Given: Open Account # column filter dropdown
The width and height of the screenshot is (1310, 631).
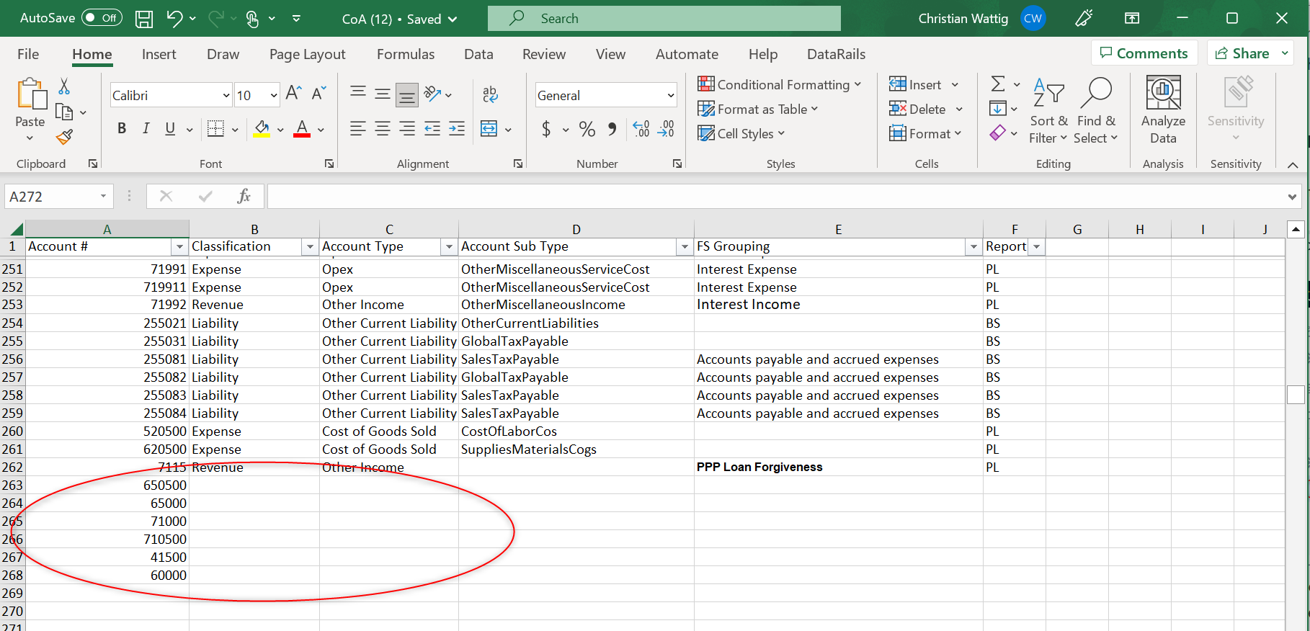Looking at the screenshot, I should click(179, 247).
